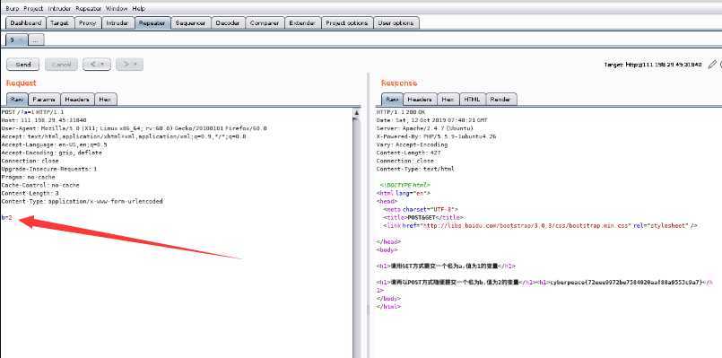Open the Repeater menu
This screenshot has height=358, width=722.
[89, 9]
